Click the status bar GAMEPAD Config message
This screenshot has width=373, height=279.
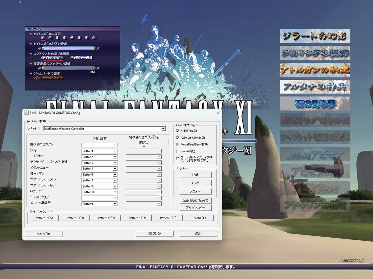186,267
